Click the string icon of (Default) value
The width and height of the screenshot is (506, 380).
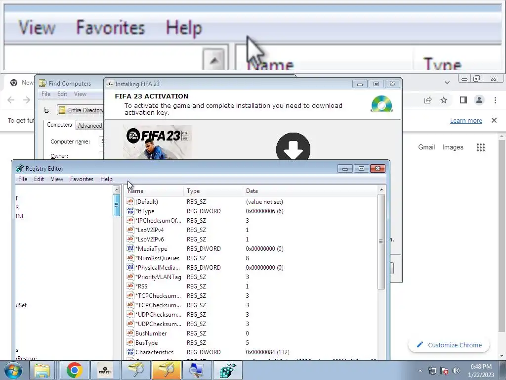click(130, 201)
